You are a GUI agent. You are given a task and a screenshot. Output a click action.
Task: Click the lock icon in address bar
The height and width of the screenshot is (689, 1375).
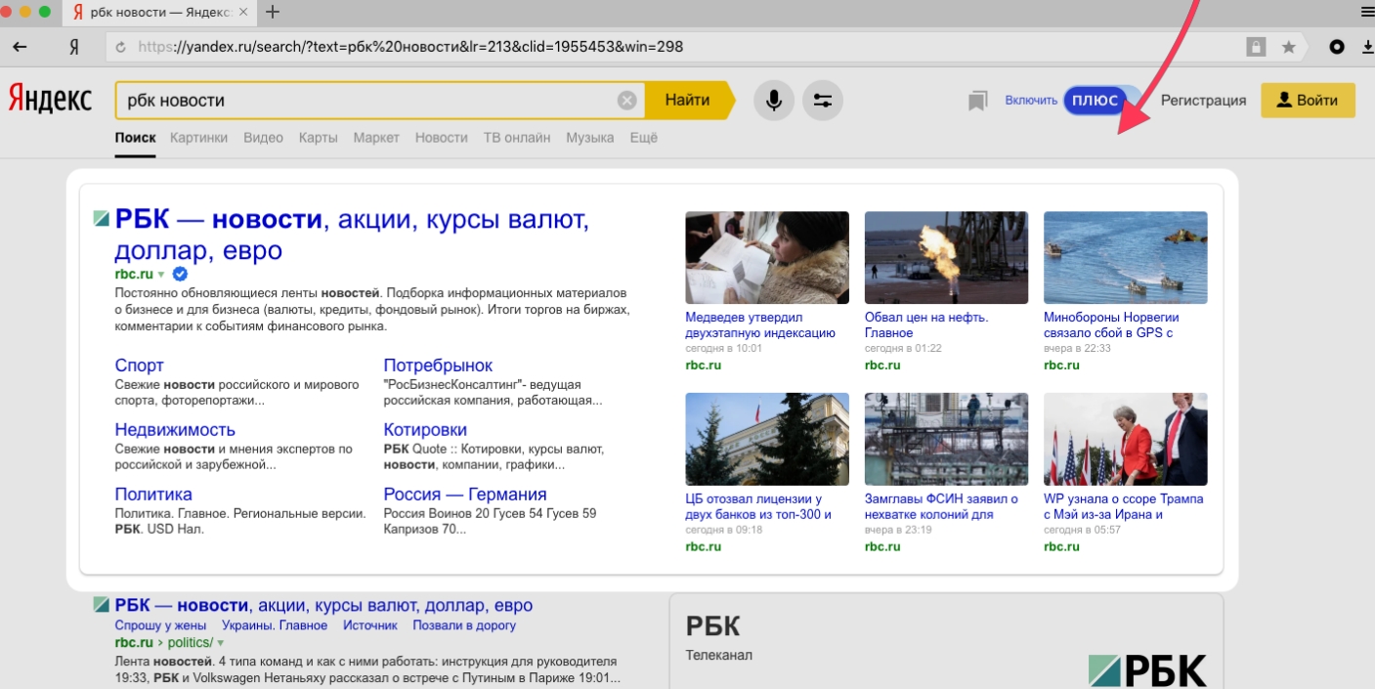point(1256,47)
